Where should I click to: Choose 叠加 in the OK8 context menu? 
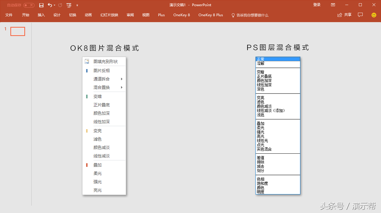104,165
